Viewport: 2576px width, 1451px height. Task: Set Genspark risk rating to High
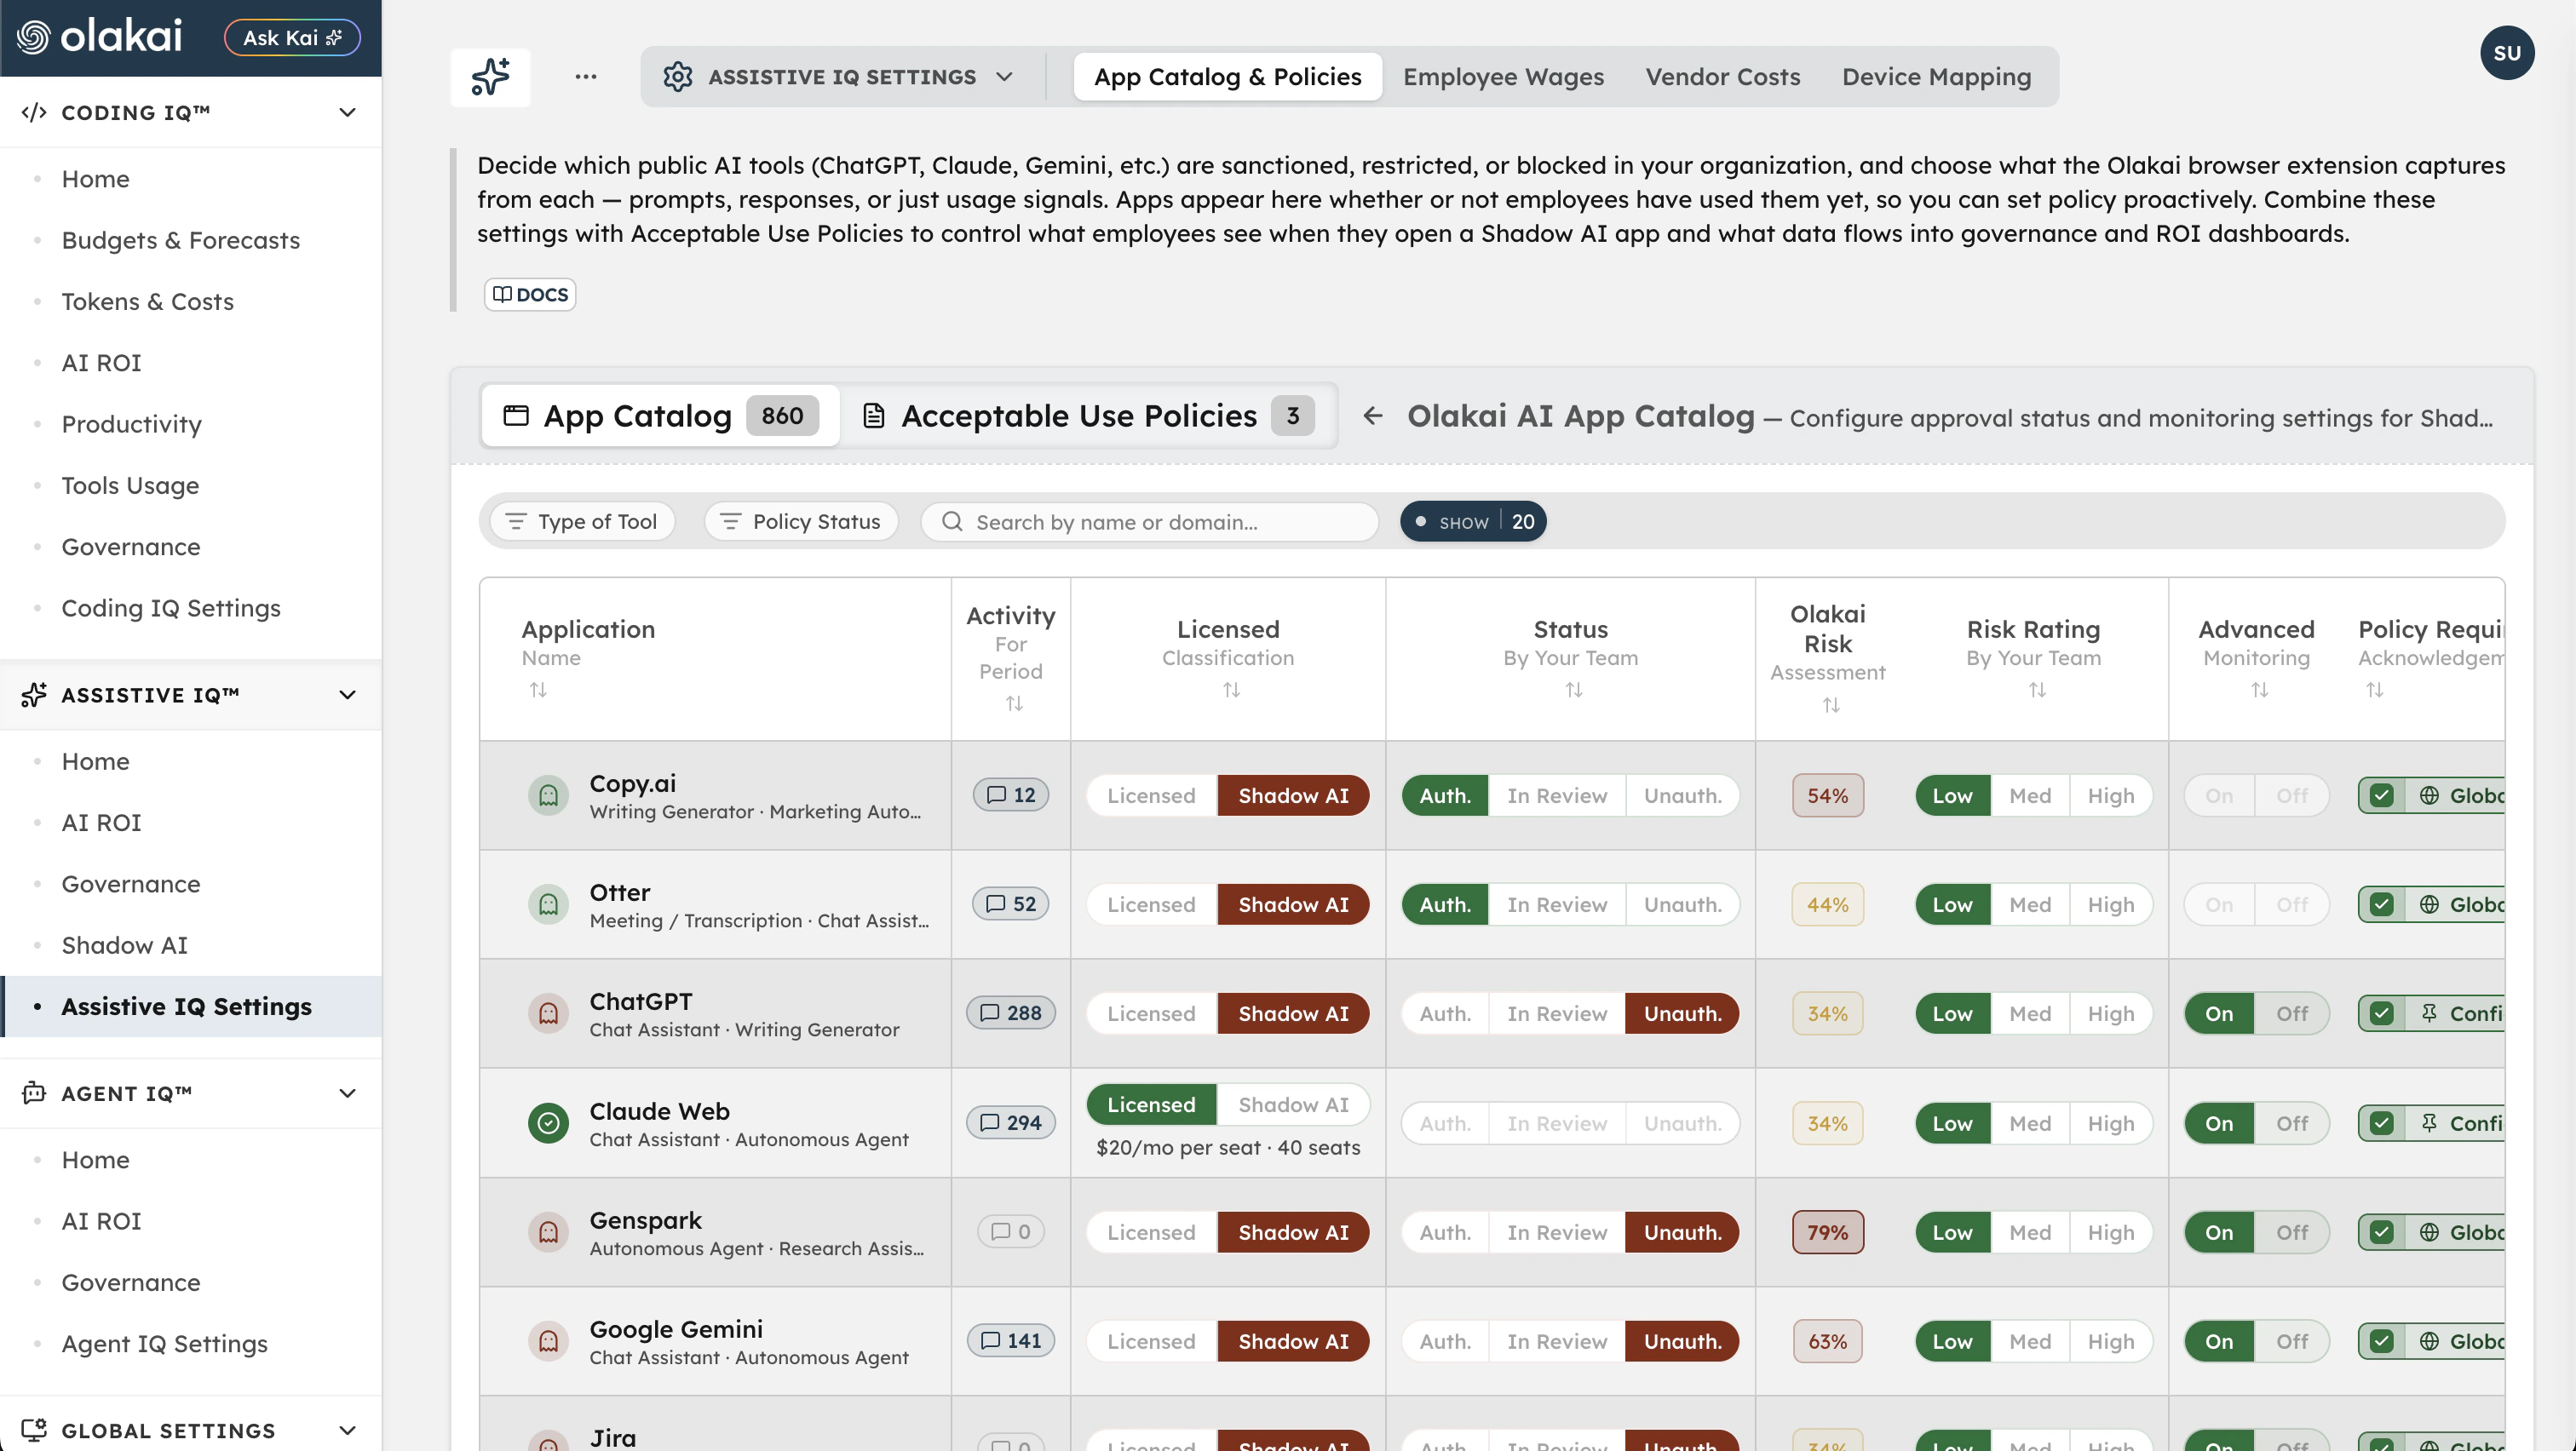[2110, 1232]
